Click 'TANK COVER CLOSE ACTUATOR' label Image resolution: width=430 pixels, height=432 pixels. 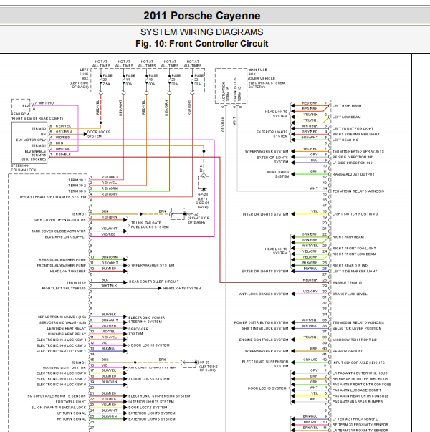coord(59,231)
